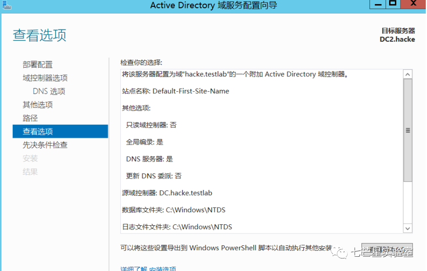This screenshot has width=427, height=271.
Task: Click the wizard app icon in title bar
Action: pyautogui.click(x=7, y=5)
